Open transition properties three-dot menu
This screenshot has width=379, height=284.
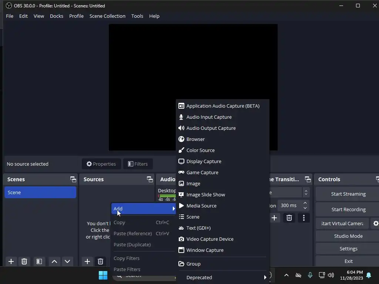[x=304, y=218]
